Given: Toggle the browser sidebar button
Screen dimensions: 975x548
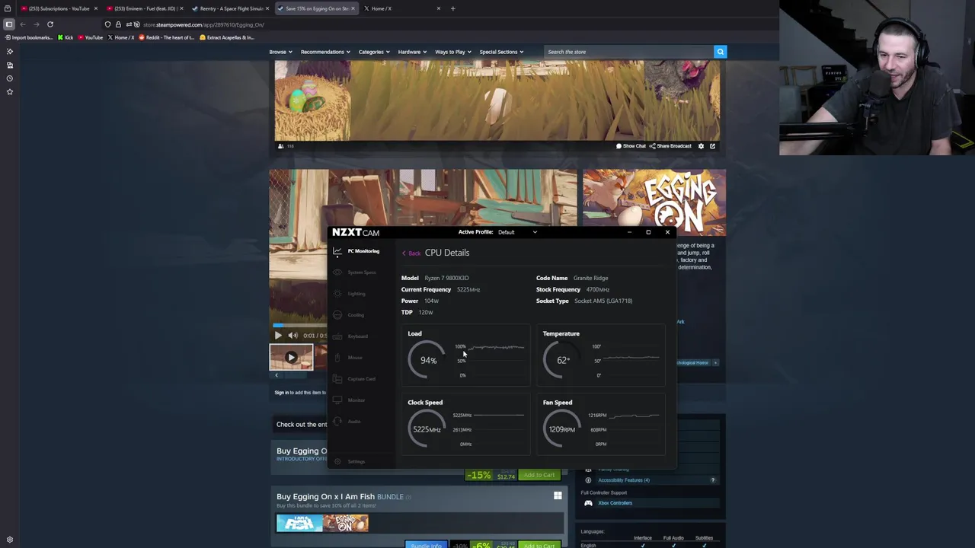Looking at the screenshot, I should pos(8,24).
